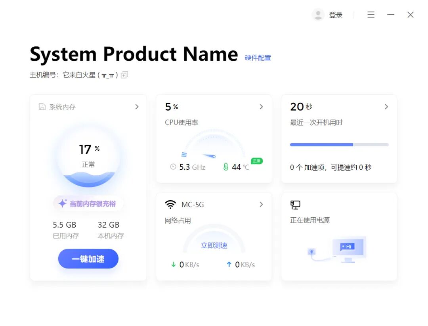The width and height of the screenshot is (428, 326).
Task: Expand the CPU使用率 card chevron
Action: [x=261, y=107]
